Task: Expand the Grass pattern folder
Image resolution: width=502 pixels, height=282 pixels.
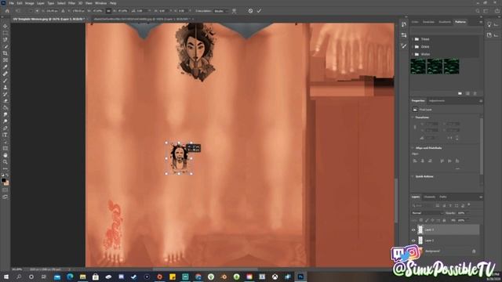Action: 413,47
